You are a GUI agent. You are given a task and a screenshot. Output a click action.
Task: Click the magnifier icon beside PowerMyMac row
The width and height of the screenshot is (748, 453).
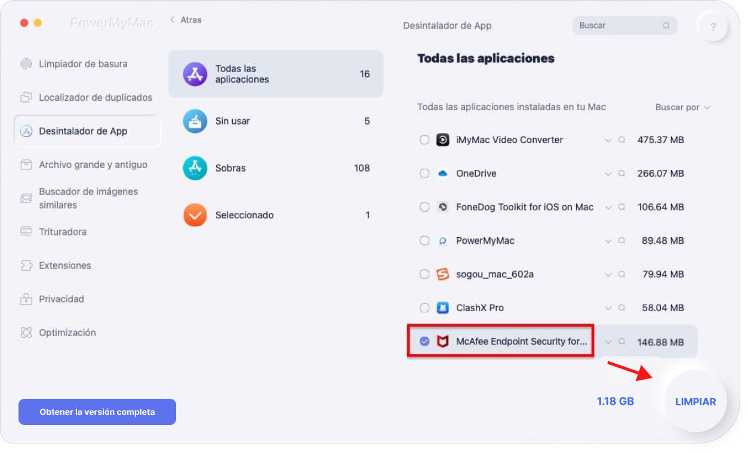click(x=621, y=241)
